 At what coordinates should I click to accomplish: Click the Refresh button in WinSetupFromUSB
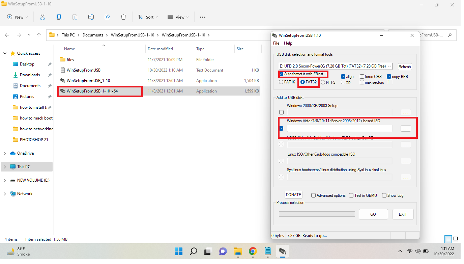[405, 67]
